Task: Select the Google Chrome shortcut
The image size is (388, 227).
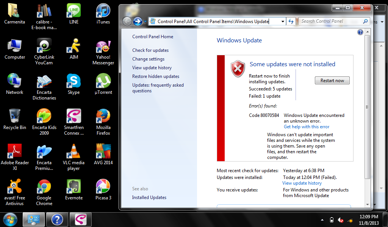Action: coord(44,193)
